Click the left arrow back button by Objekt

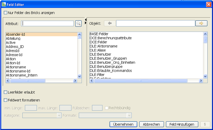[110, 23]
